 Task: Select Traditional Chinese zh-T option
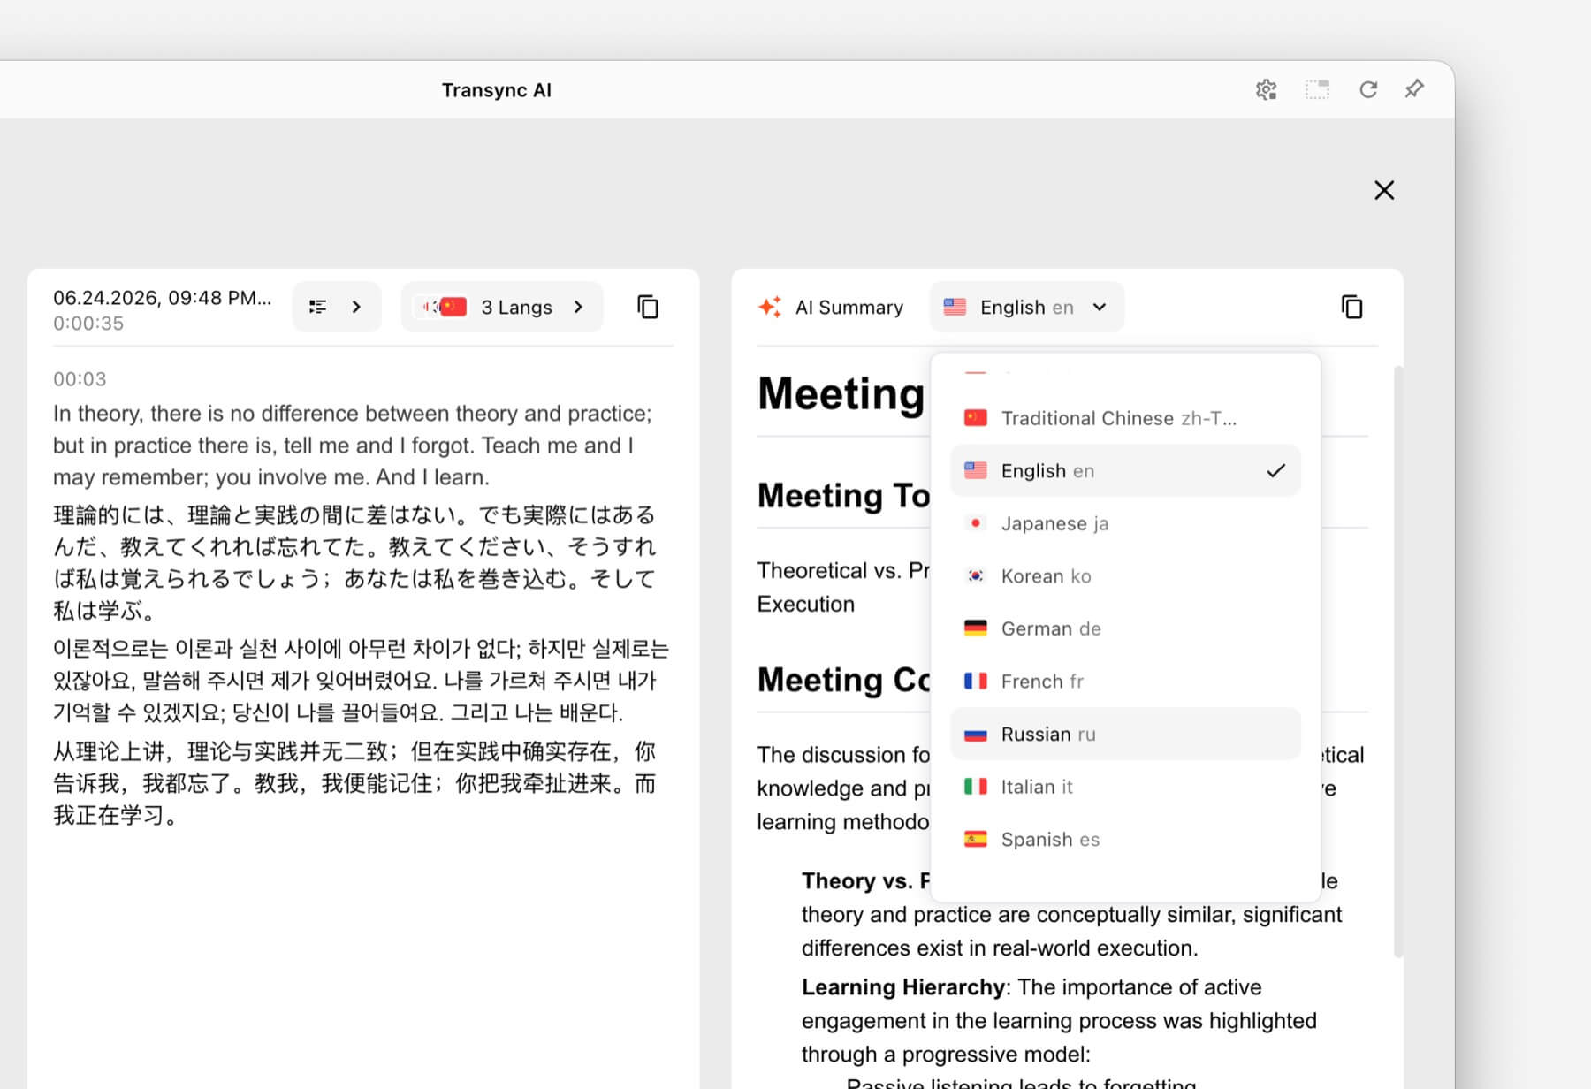point(1125,418)
